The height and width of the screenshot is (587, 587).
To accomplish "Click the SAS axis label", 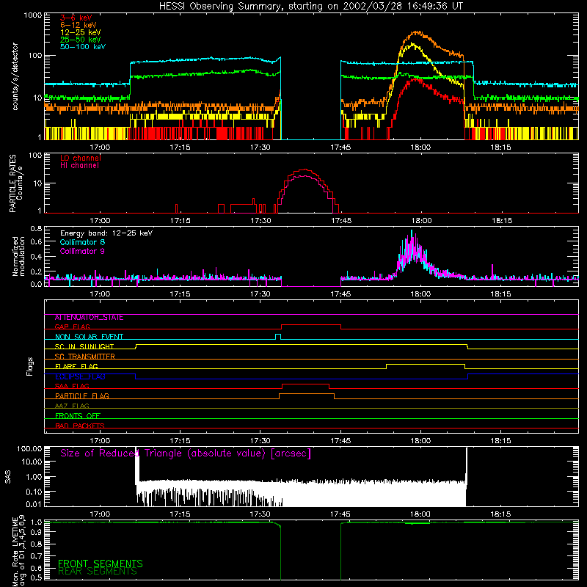I will [x=7, y=476].
